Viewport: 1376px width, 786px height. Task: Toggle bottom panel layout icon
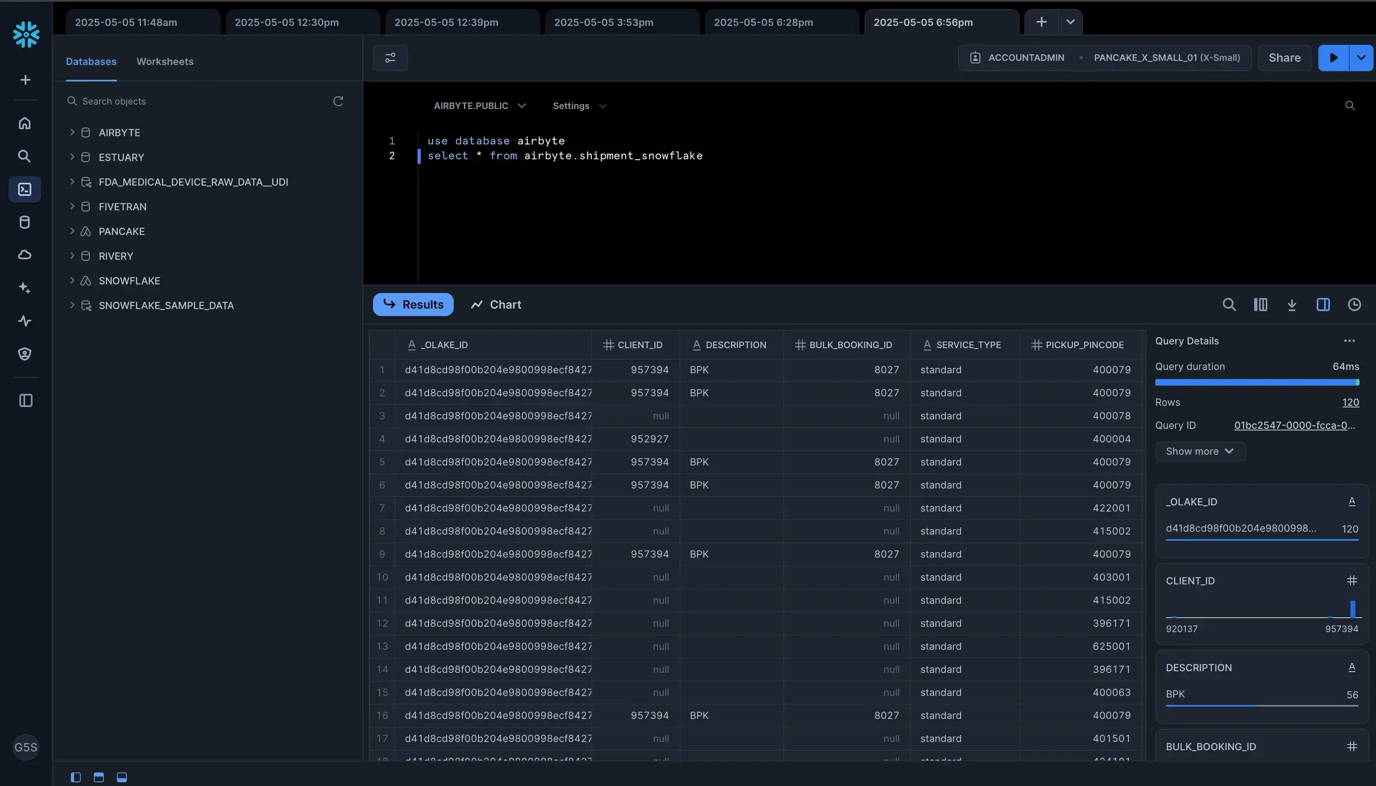pyautogui.click(x=122, y=777)
